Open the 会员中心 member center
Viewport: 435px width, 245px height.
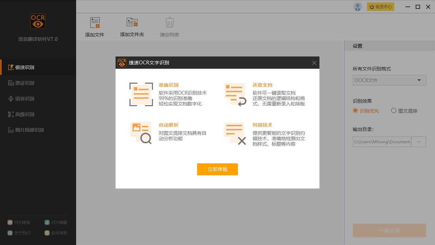tap(380, 7)
